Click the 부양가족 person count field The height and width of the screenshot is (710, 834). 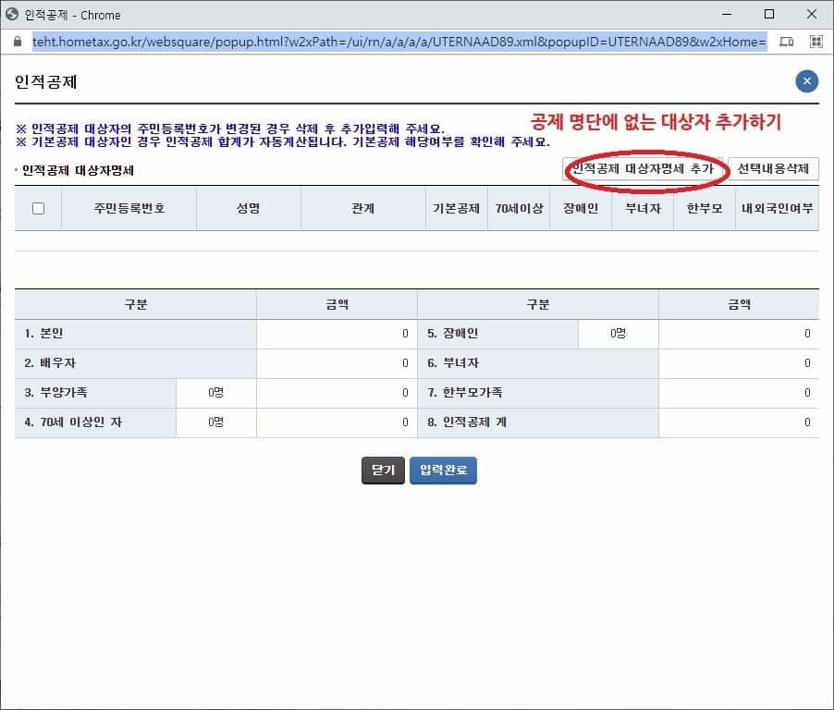click(215, 393)
